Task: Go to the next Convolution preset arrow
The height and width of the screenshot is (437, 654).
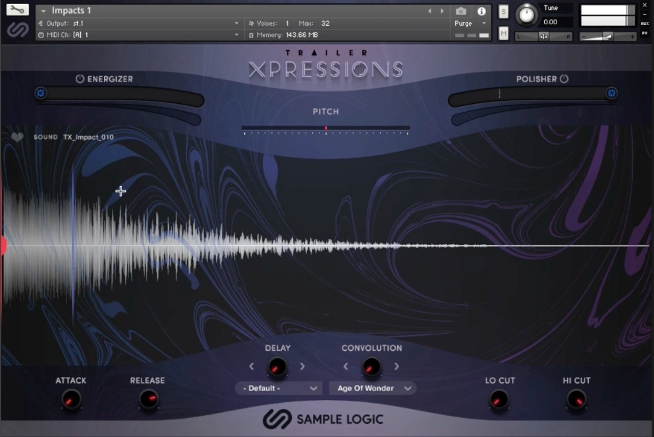Action: 396,367
